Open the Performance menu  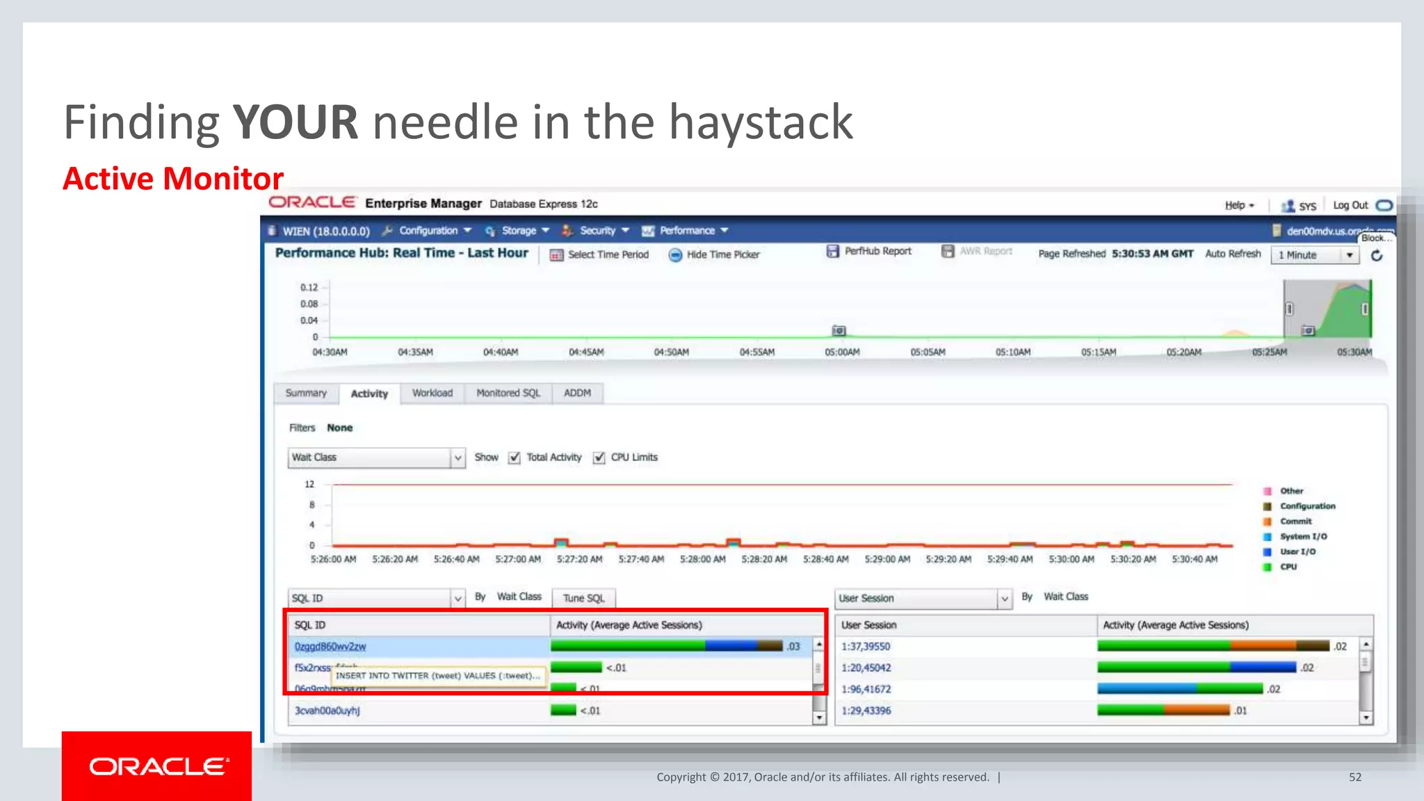[694, 231]
